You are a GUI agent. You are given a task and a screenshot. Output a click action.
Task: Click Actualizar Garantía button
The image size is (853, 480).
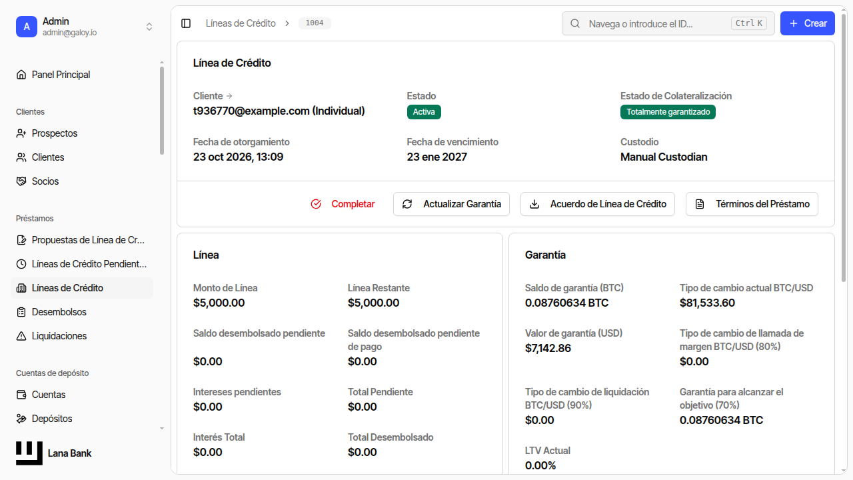(x=452, y=204)
